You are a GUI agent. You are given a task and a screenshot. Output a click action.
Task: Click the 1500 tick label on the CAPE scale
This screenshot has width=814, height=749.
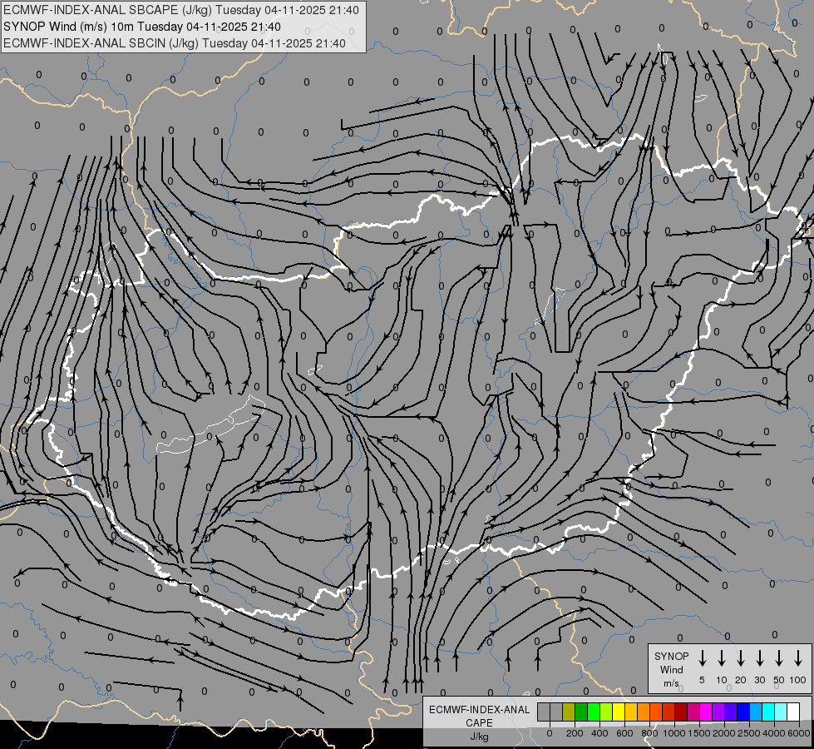click(699, 733)
